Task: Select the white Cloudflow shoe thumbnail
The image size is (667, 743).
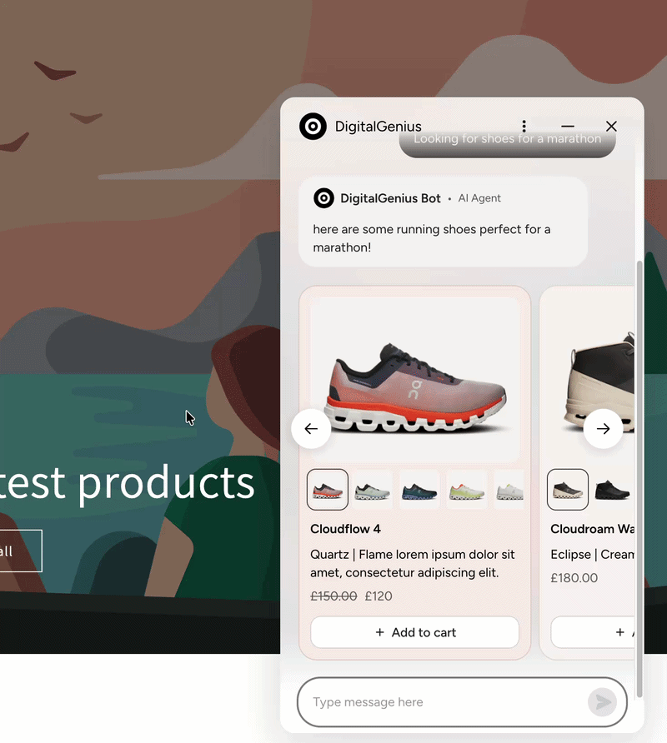Action: (509, 490)
